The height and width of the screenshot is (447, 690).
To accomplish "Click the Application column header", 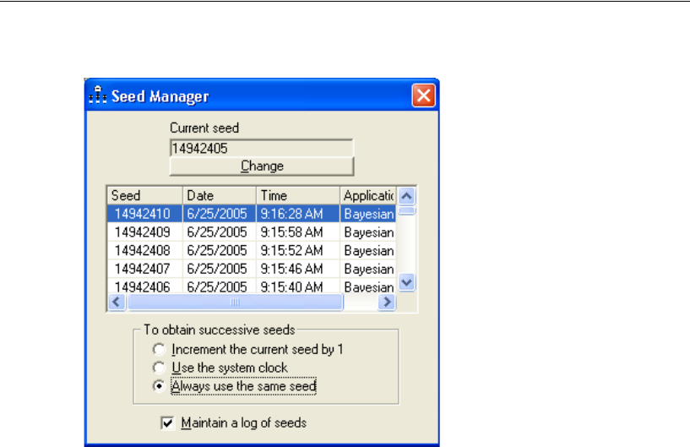I will 368,195.
